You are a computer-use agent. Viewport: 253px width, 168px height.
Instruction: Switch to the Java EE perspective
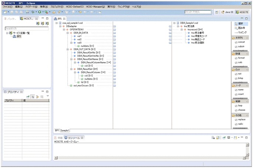tap(227, 12)
